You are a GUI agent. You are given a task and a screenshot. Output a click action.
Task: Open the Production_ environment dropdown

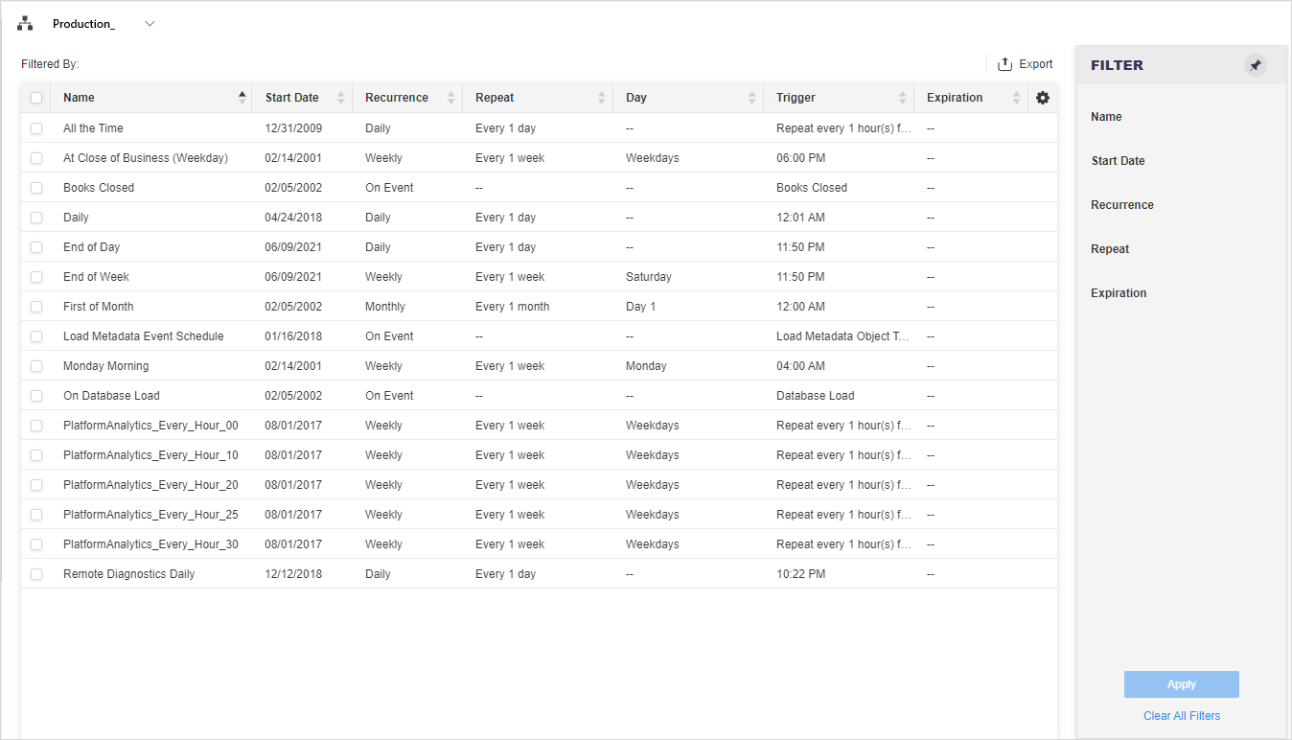[150, 24]
